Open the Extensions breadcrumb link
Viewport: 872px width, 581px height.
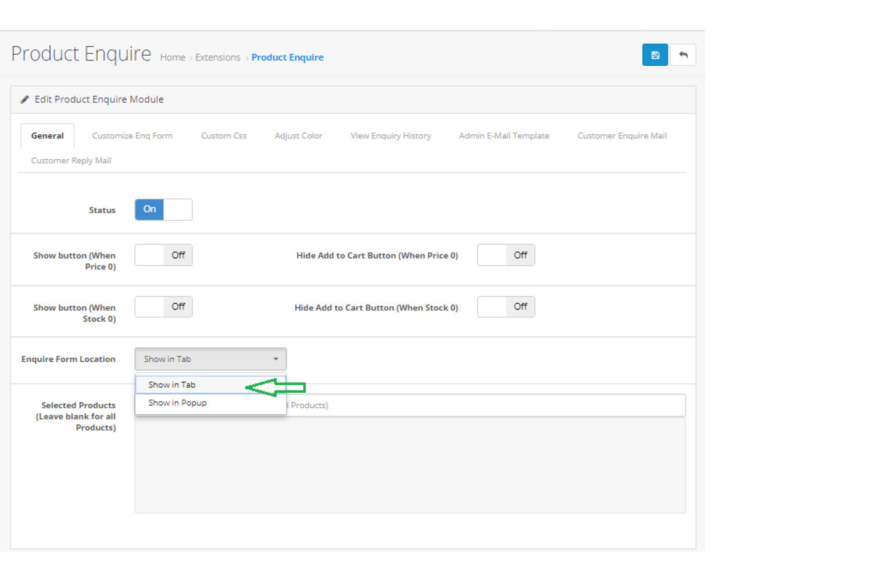[x=217, y=57]
